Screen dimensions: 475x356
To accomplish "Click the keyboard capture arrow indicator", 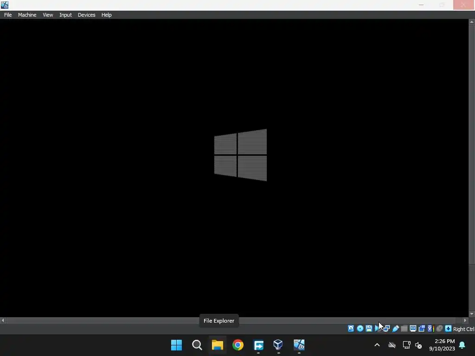I will (448, 329).
